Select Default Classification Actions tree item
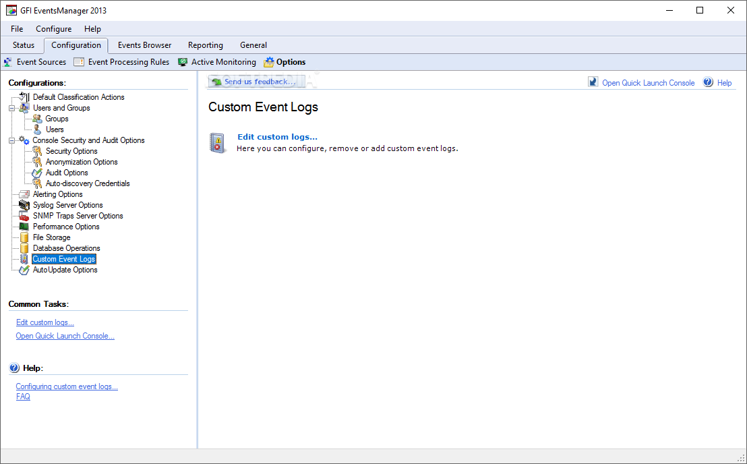The height and width of the screenshot is (464, 747). pos(79,97)
